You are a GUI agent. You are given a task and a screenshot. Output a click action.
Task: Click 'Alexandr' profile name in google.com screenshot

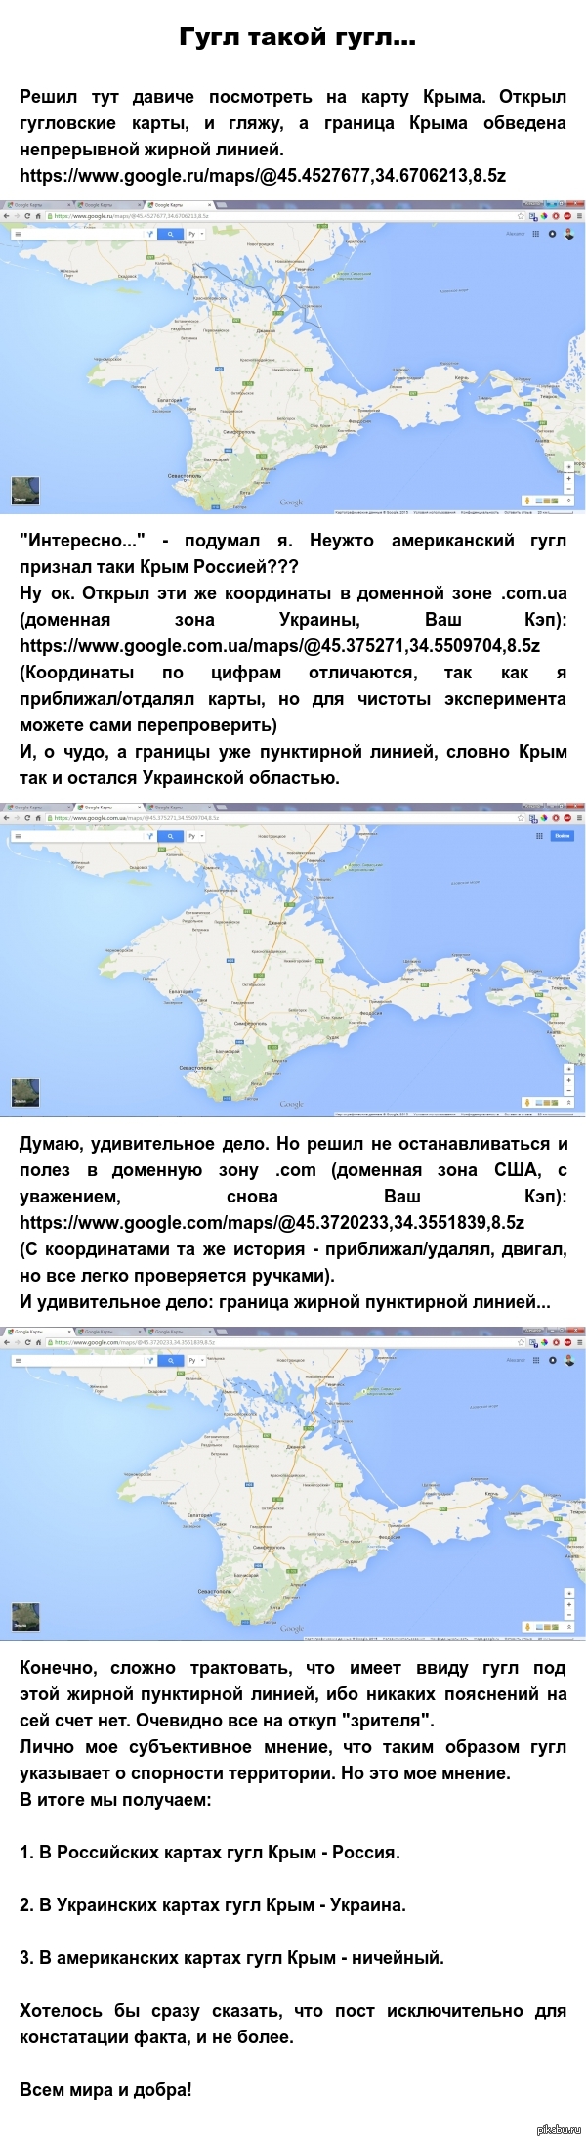tap(515, 1360)
